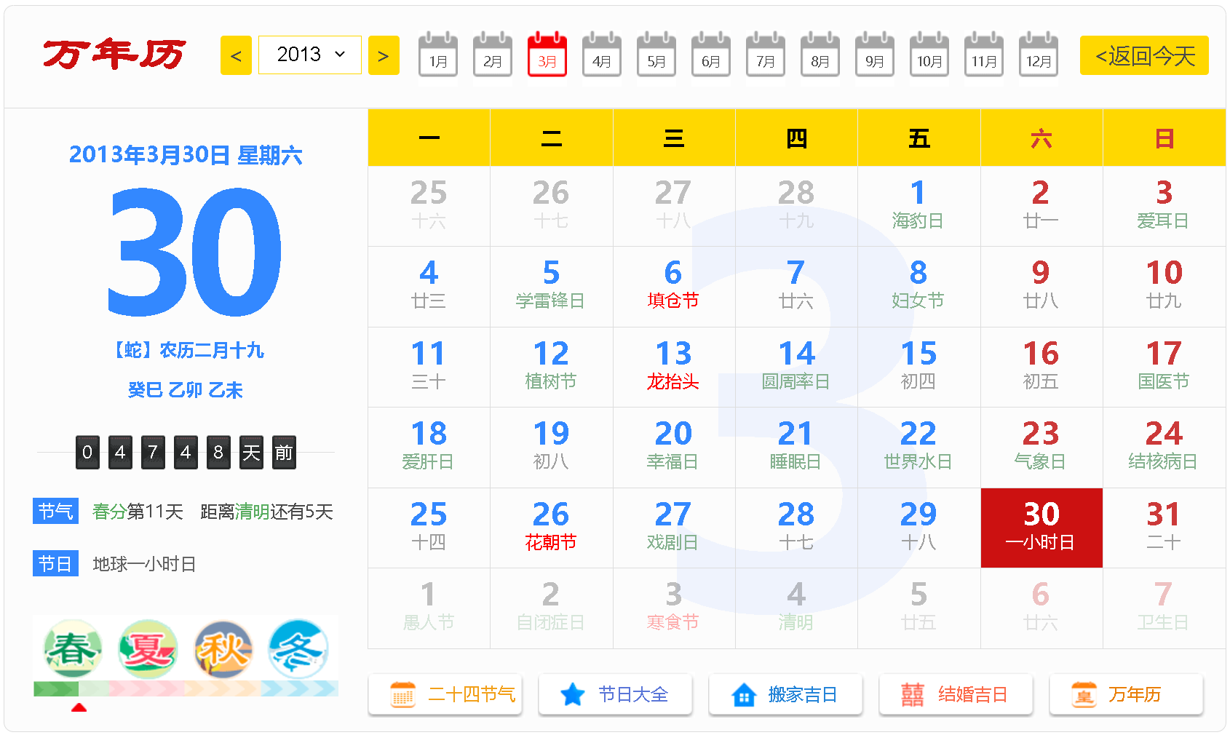Viewport: 1230px width, 735px height.
Task: Advance to the next year arrow
Action: click(384, 55)
